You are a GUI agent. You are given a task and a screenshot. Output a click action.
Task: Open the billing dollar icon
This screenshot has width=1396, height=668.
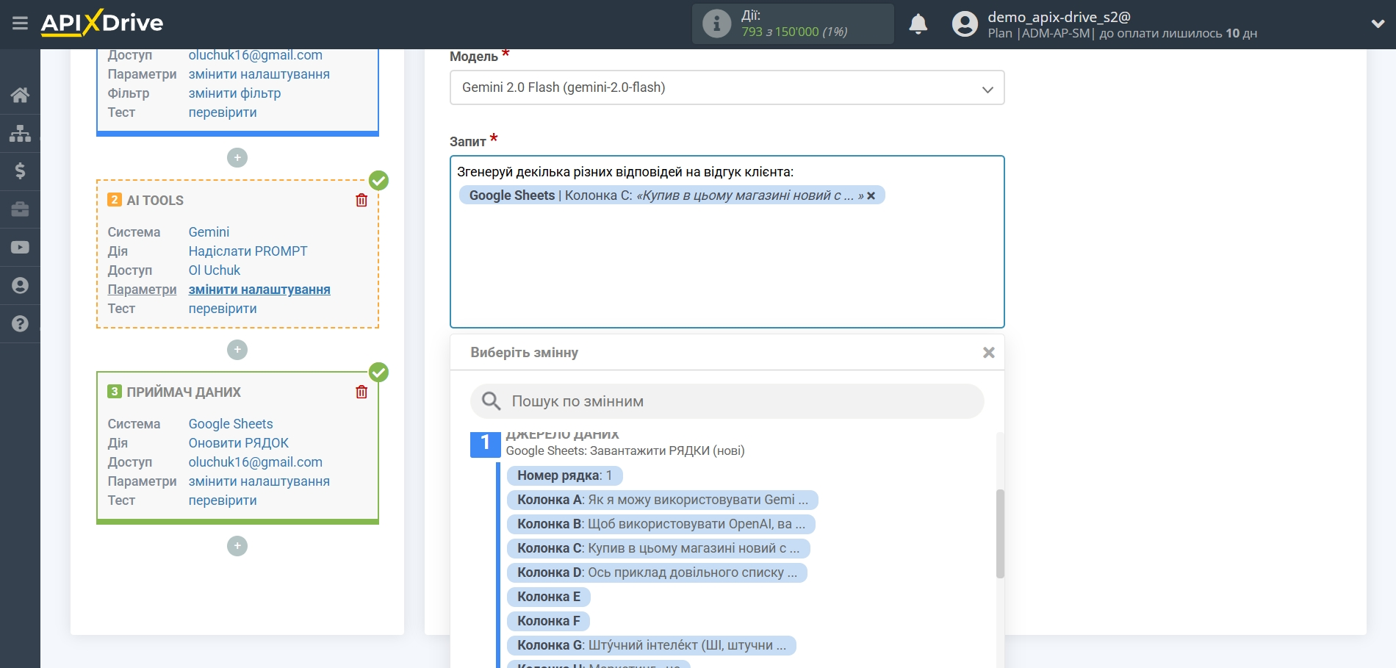(x=20, y=171)
